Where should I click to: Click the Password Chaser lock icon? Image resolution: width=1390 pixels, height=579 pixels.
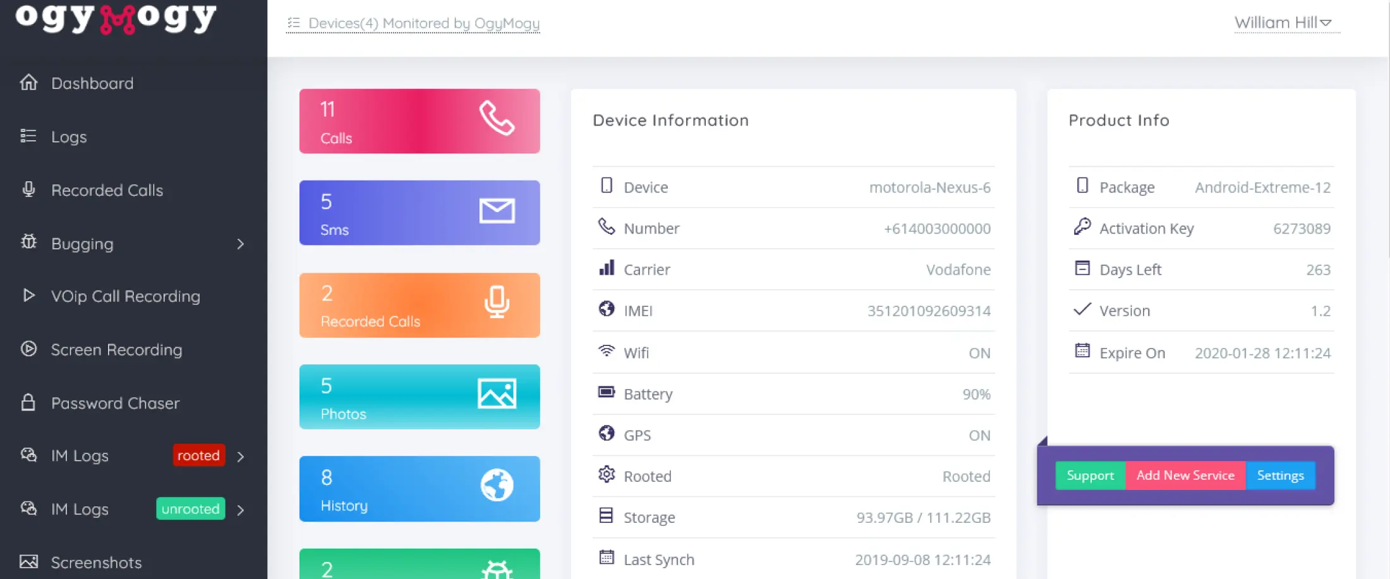[28, 403]
